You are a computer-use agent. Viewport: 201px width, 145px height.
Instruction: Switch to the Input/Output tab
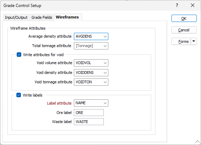click(x=16, y=17)
